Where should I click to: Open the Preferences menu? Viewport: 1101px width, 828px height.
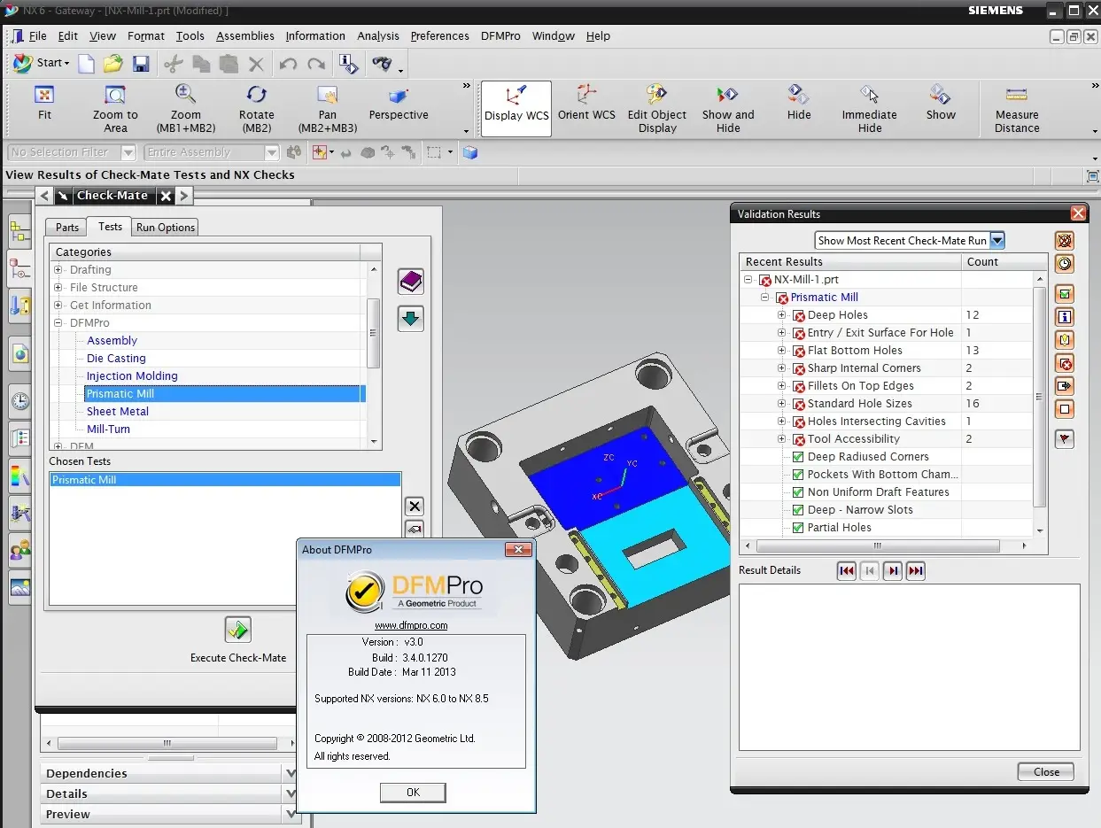click(439, 36)
